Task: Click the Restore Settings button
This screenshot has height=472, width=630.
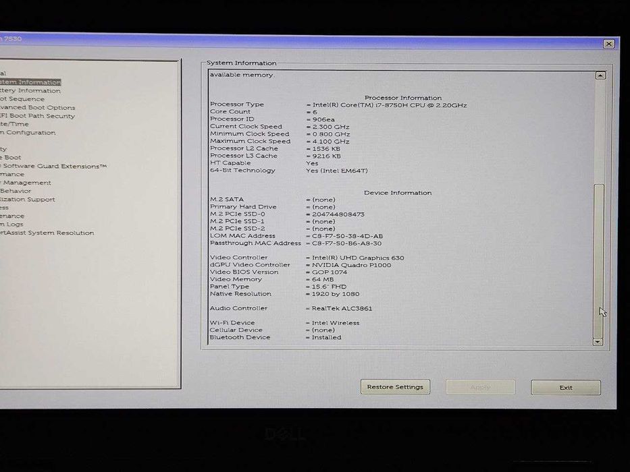Action: (x=395, y=387)
